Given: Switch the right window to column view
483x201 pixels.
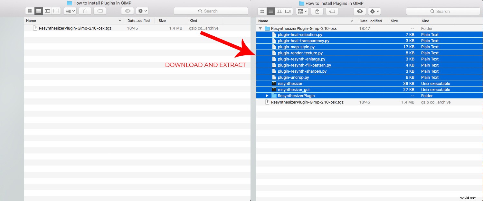Looking at the screenshot, I should 279,11.
